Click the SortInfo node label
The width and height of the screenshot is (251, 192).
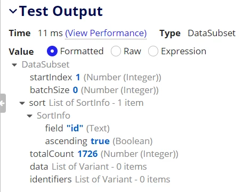(x=53, y=115)
